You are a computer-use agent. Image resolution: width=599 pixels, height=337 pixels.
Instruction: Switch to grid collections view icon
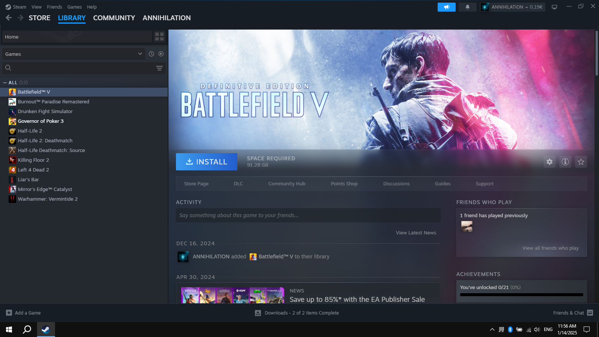pos(159,37)
